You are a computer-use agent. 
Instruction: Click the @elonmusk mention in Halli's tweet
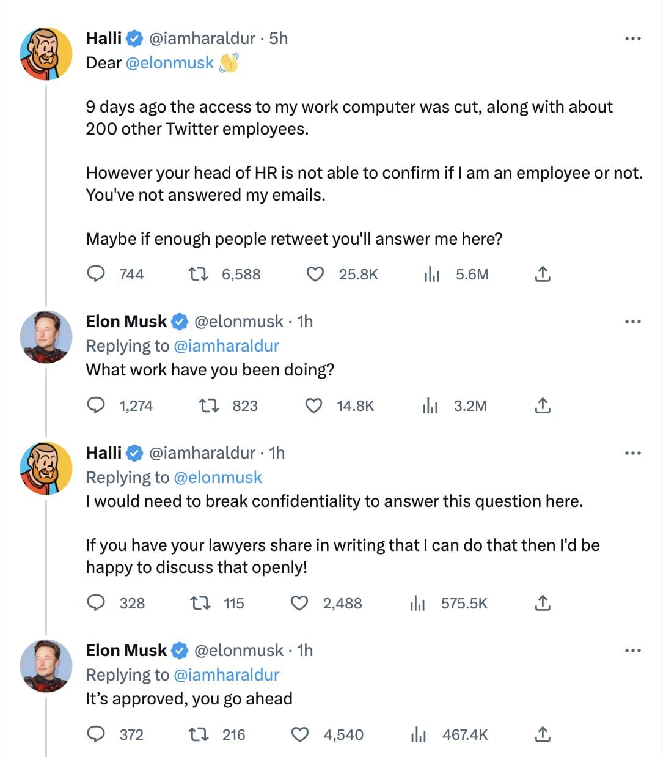[x=170, y=63]
